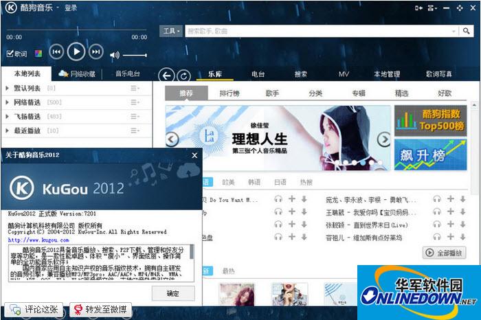
Task: Listen to 容祖儿 song via headphone icon
Action: [x=437, y=237]
